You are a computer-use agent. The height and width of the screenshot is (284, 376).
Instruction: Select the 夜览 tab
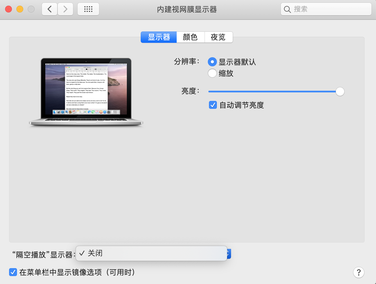point(218,37)
